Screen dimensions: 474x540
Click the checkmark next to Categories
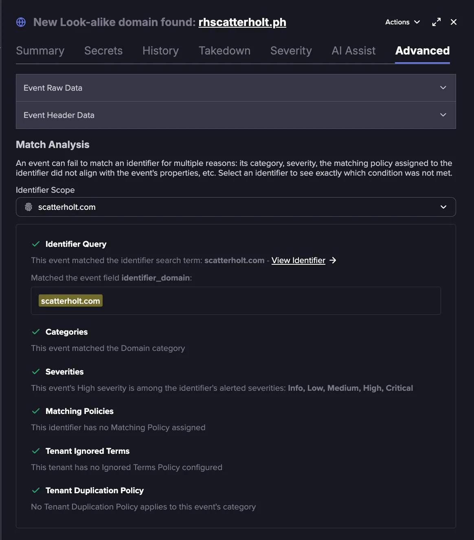pyautogui.click(x=36, y=332)
